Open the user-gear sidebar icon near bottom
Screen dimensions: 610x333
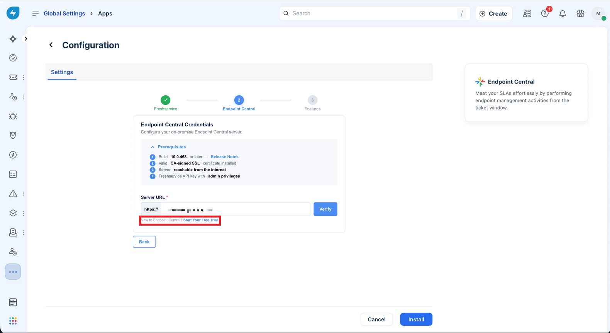tap(13, 252)
